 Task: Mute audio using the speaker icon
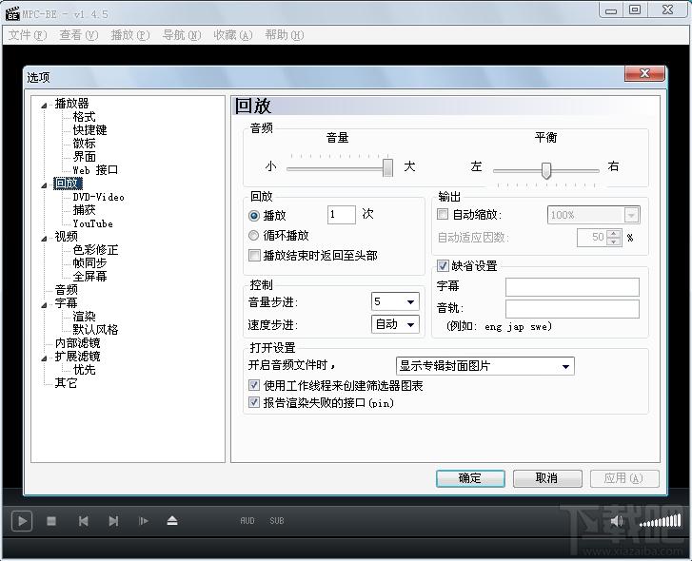click(617, 521)
